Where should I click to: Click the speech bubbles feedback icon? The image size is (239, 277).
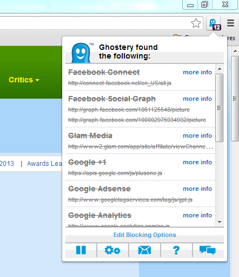[208, 250]
